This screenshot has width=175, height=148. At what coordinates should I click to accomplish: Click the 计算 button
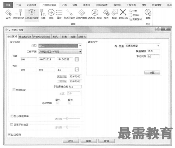click(x=152, y=73)
